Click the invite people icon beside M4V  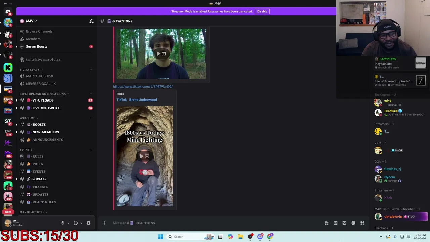tap(91, 21)
